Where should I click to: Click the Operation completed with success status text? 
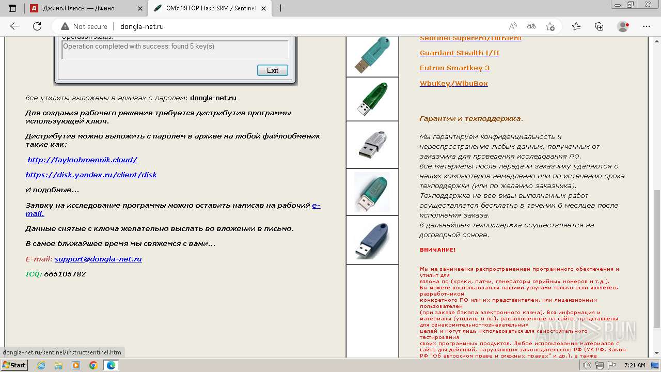click(x=138, y=47)
